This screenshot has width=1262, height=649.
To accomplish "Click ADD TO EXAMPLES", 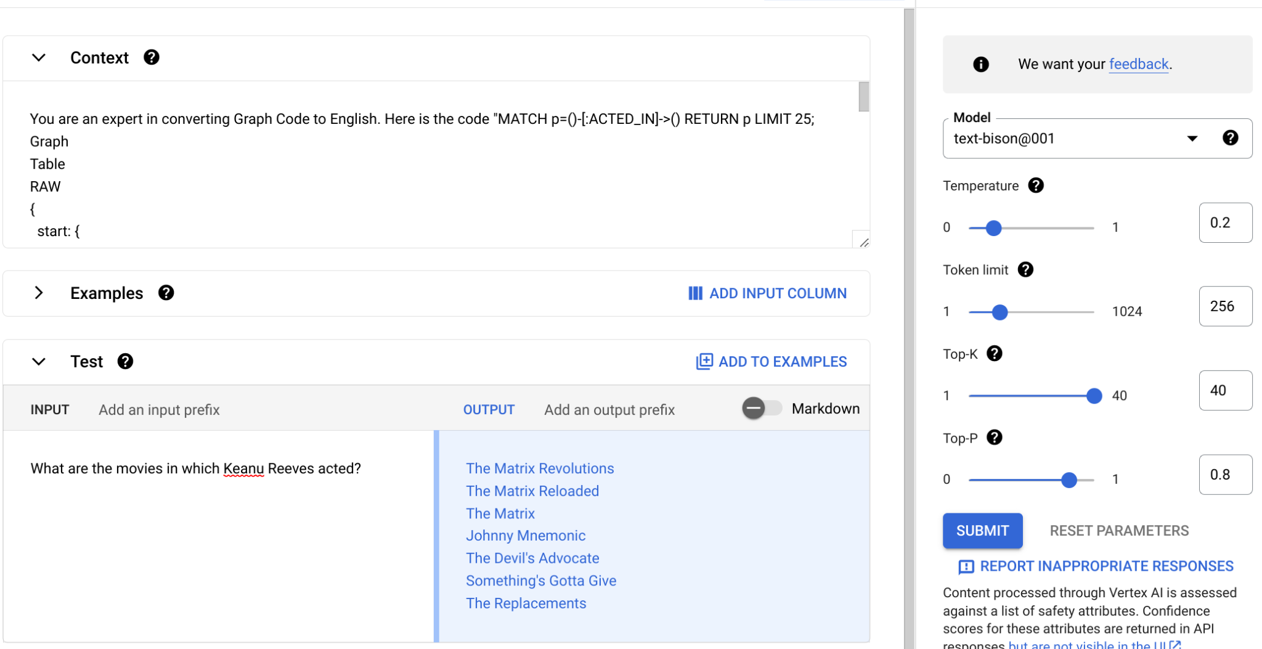I will 771,362.
